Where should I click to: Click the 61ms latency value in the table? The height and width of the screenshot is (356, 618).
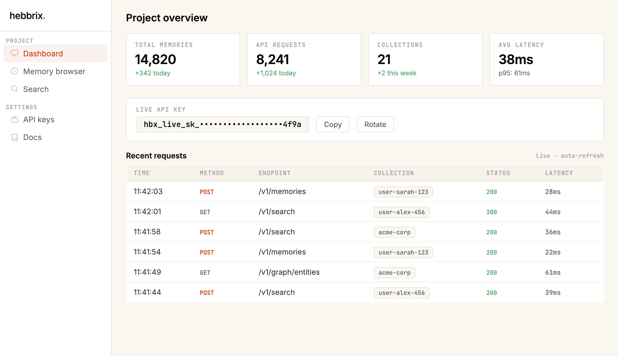553,272
